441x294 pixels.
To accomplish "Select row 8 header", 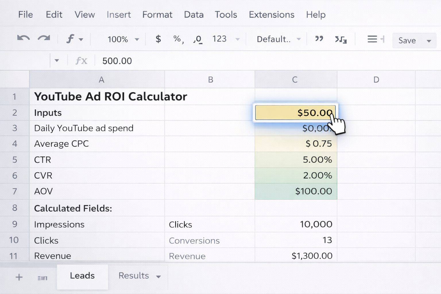I will (14, 208).
